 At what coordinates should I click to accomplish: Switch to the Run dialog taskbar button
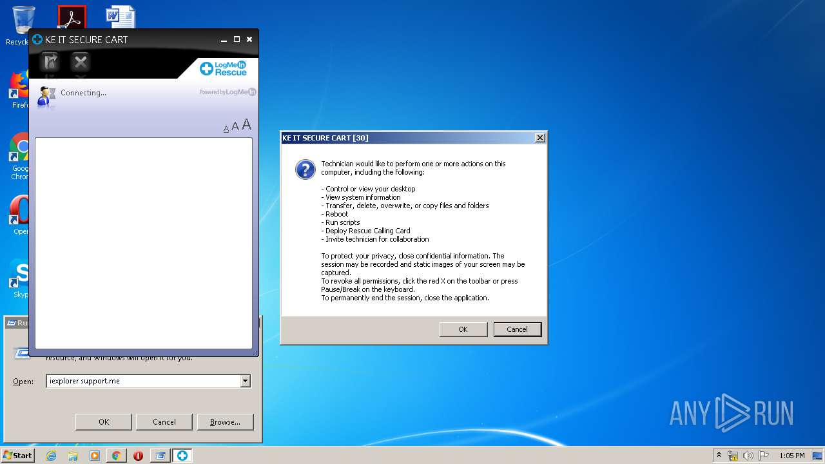pyautogui.click(x=160, y=456)
